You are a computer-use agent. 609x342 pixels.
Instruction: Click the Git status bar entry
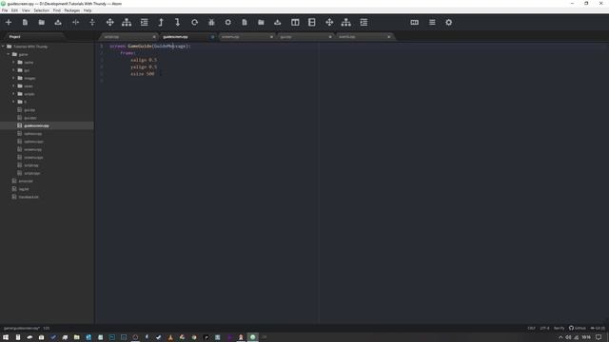pos(598,328)
